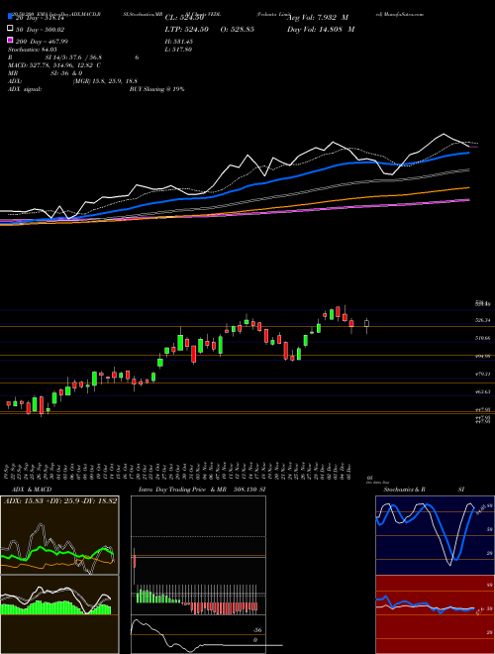Click the 'Day Vol: 14.808 M' text
The image size is (495, 654).
point(321,29)
